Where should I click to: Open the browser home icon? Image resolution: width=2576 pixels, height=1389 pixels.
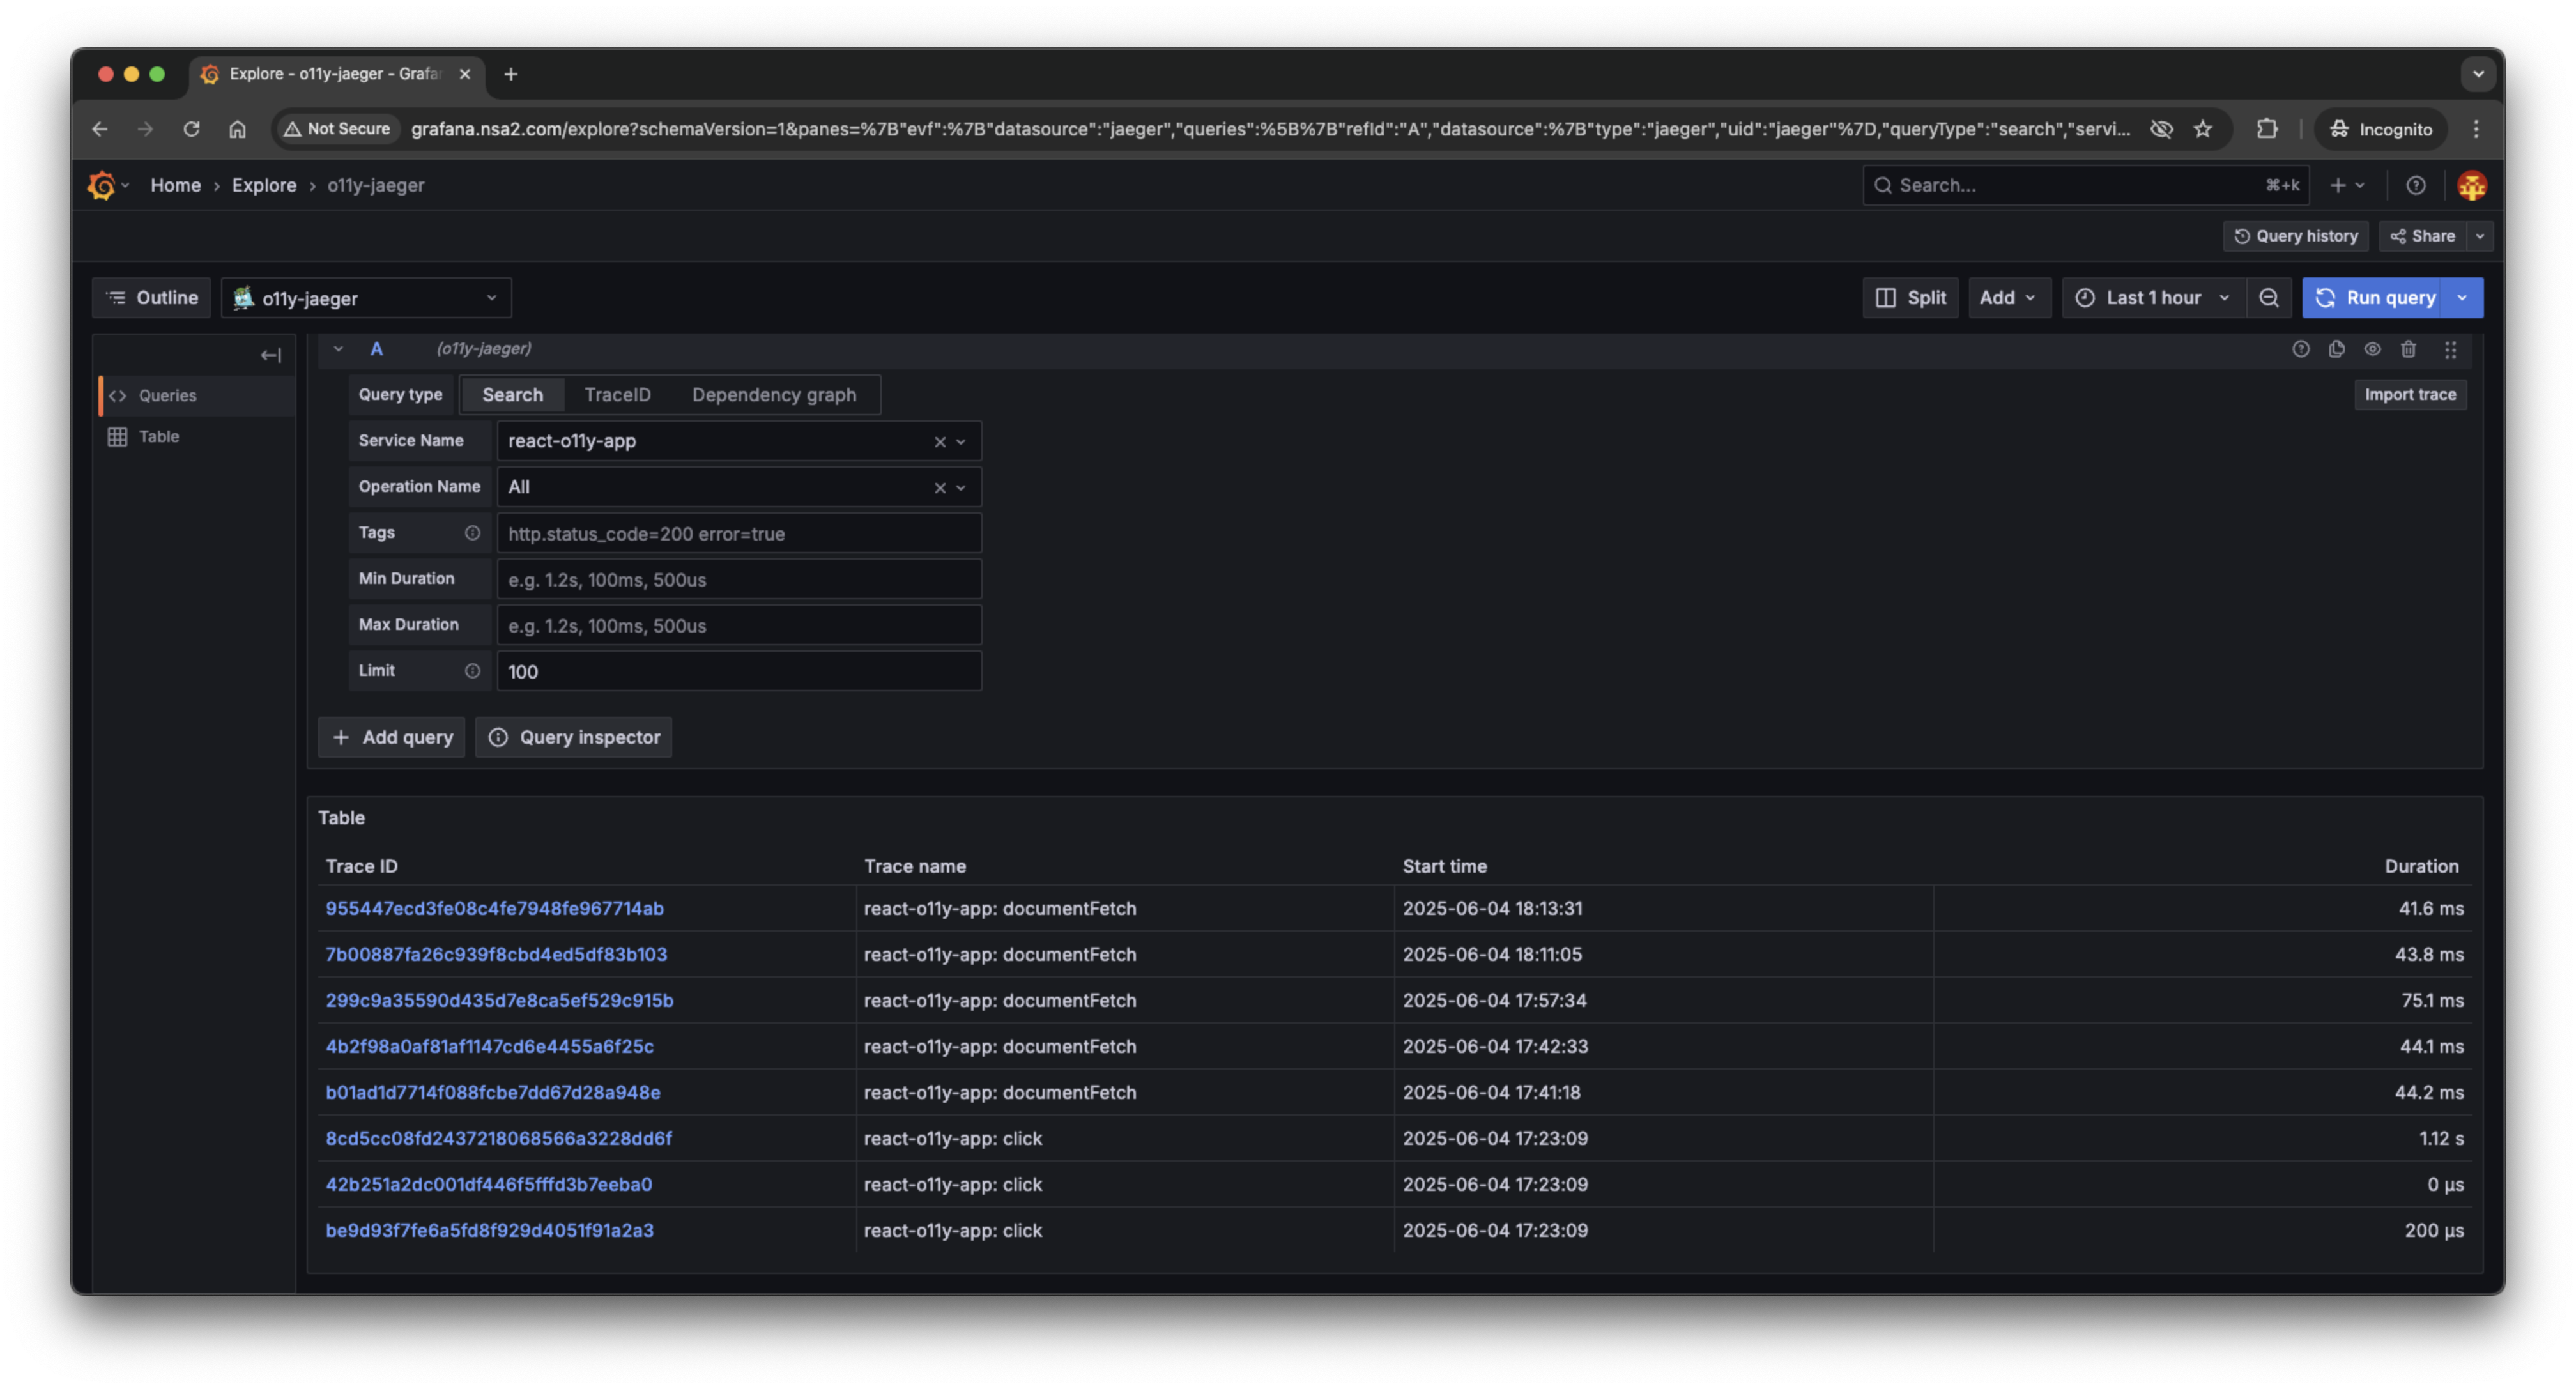click(237, 129)
